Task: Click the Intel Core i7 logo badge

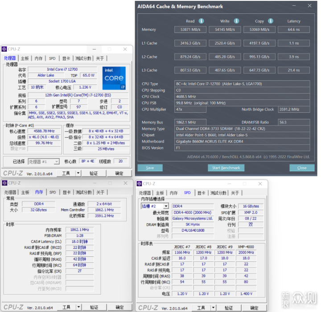Action: 114,78
